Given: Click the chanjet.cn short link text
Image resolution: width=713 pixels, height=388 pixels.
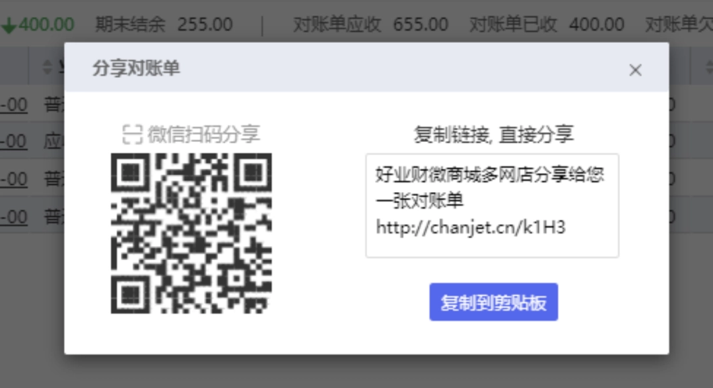Looking at the screenshot, I should pyautogui.click(x=471, y=227).
